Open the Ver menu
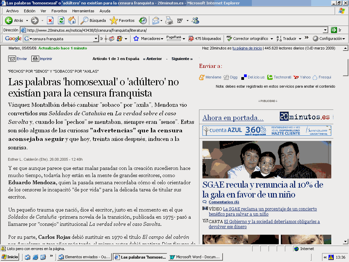The width and height of the screenshot is (349, 262). (x=43, y=11)
